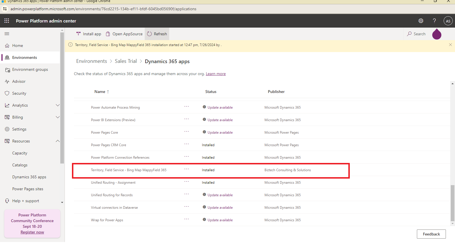
Task: Expand the Analytics menu chevron
Action: (x=58, y=105)
